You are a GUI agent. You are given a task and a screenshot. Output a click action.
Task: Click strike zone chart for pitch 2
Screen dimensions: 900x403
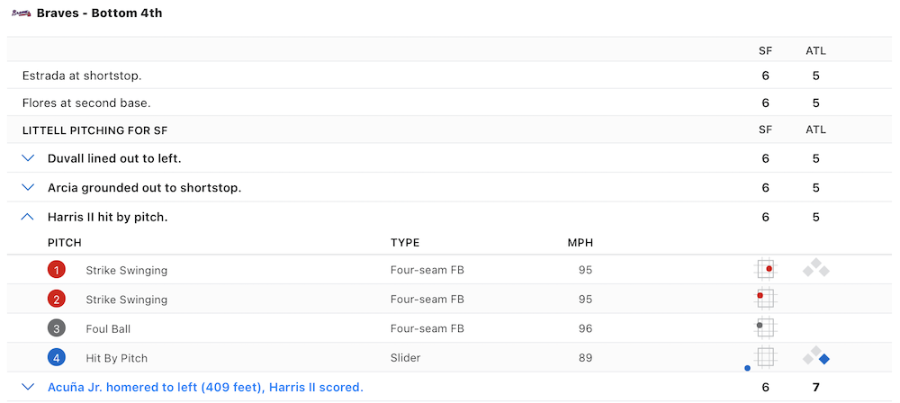pyautogui.click(x=765, y=299)
